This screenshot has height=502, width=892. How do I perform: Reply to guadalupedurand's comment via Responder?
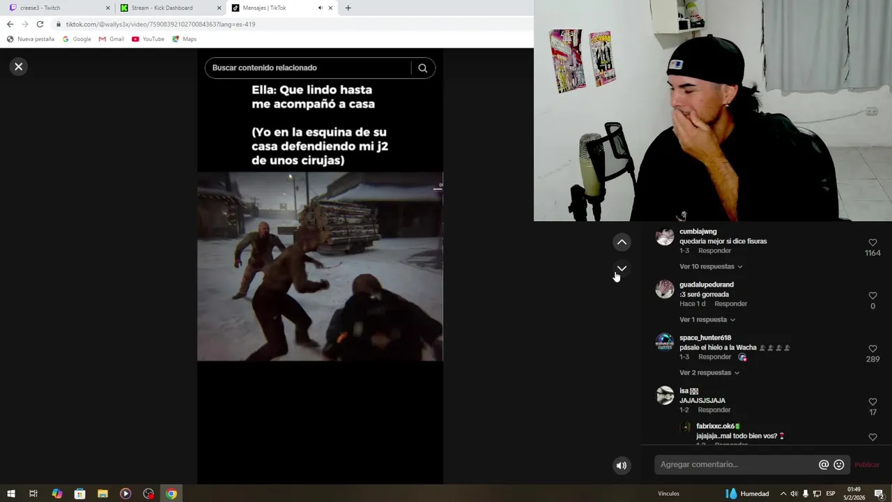730,304
